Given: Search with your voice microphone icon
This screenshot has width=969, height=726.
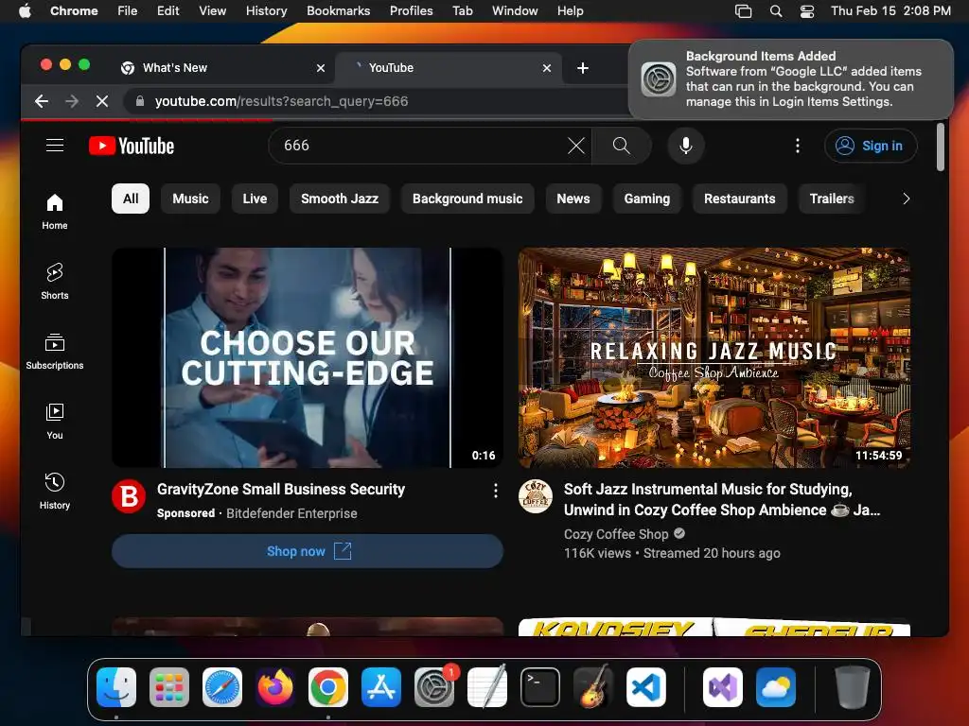Looking at the screenshot, I should [685, 146].
